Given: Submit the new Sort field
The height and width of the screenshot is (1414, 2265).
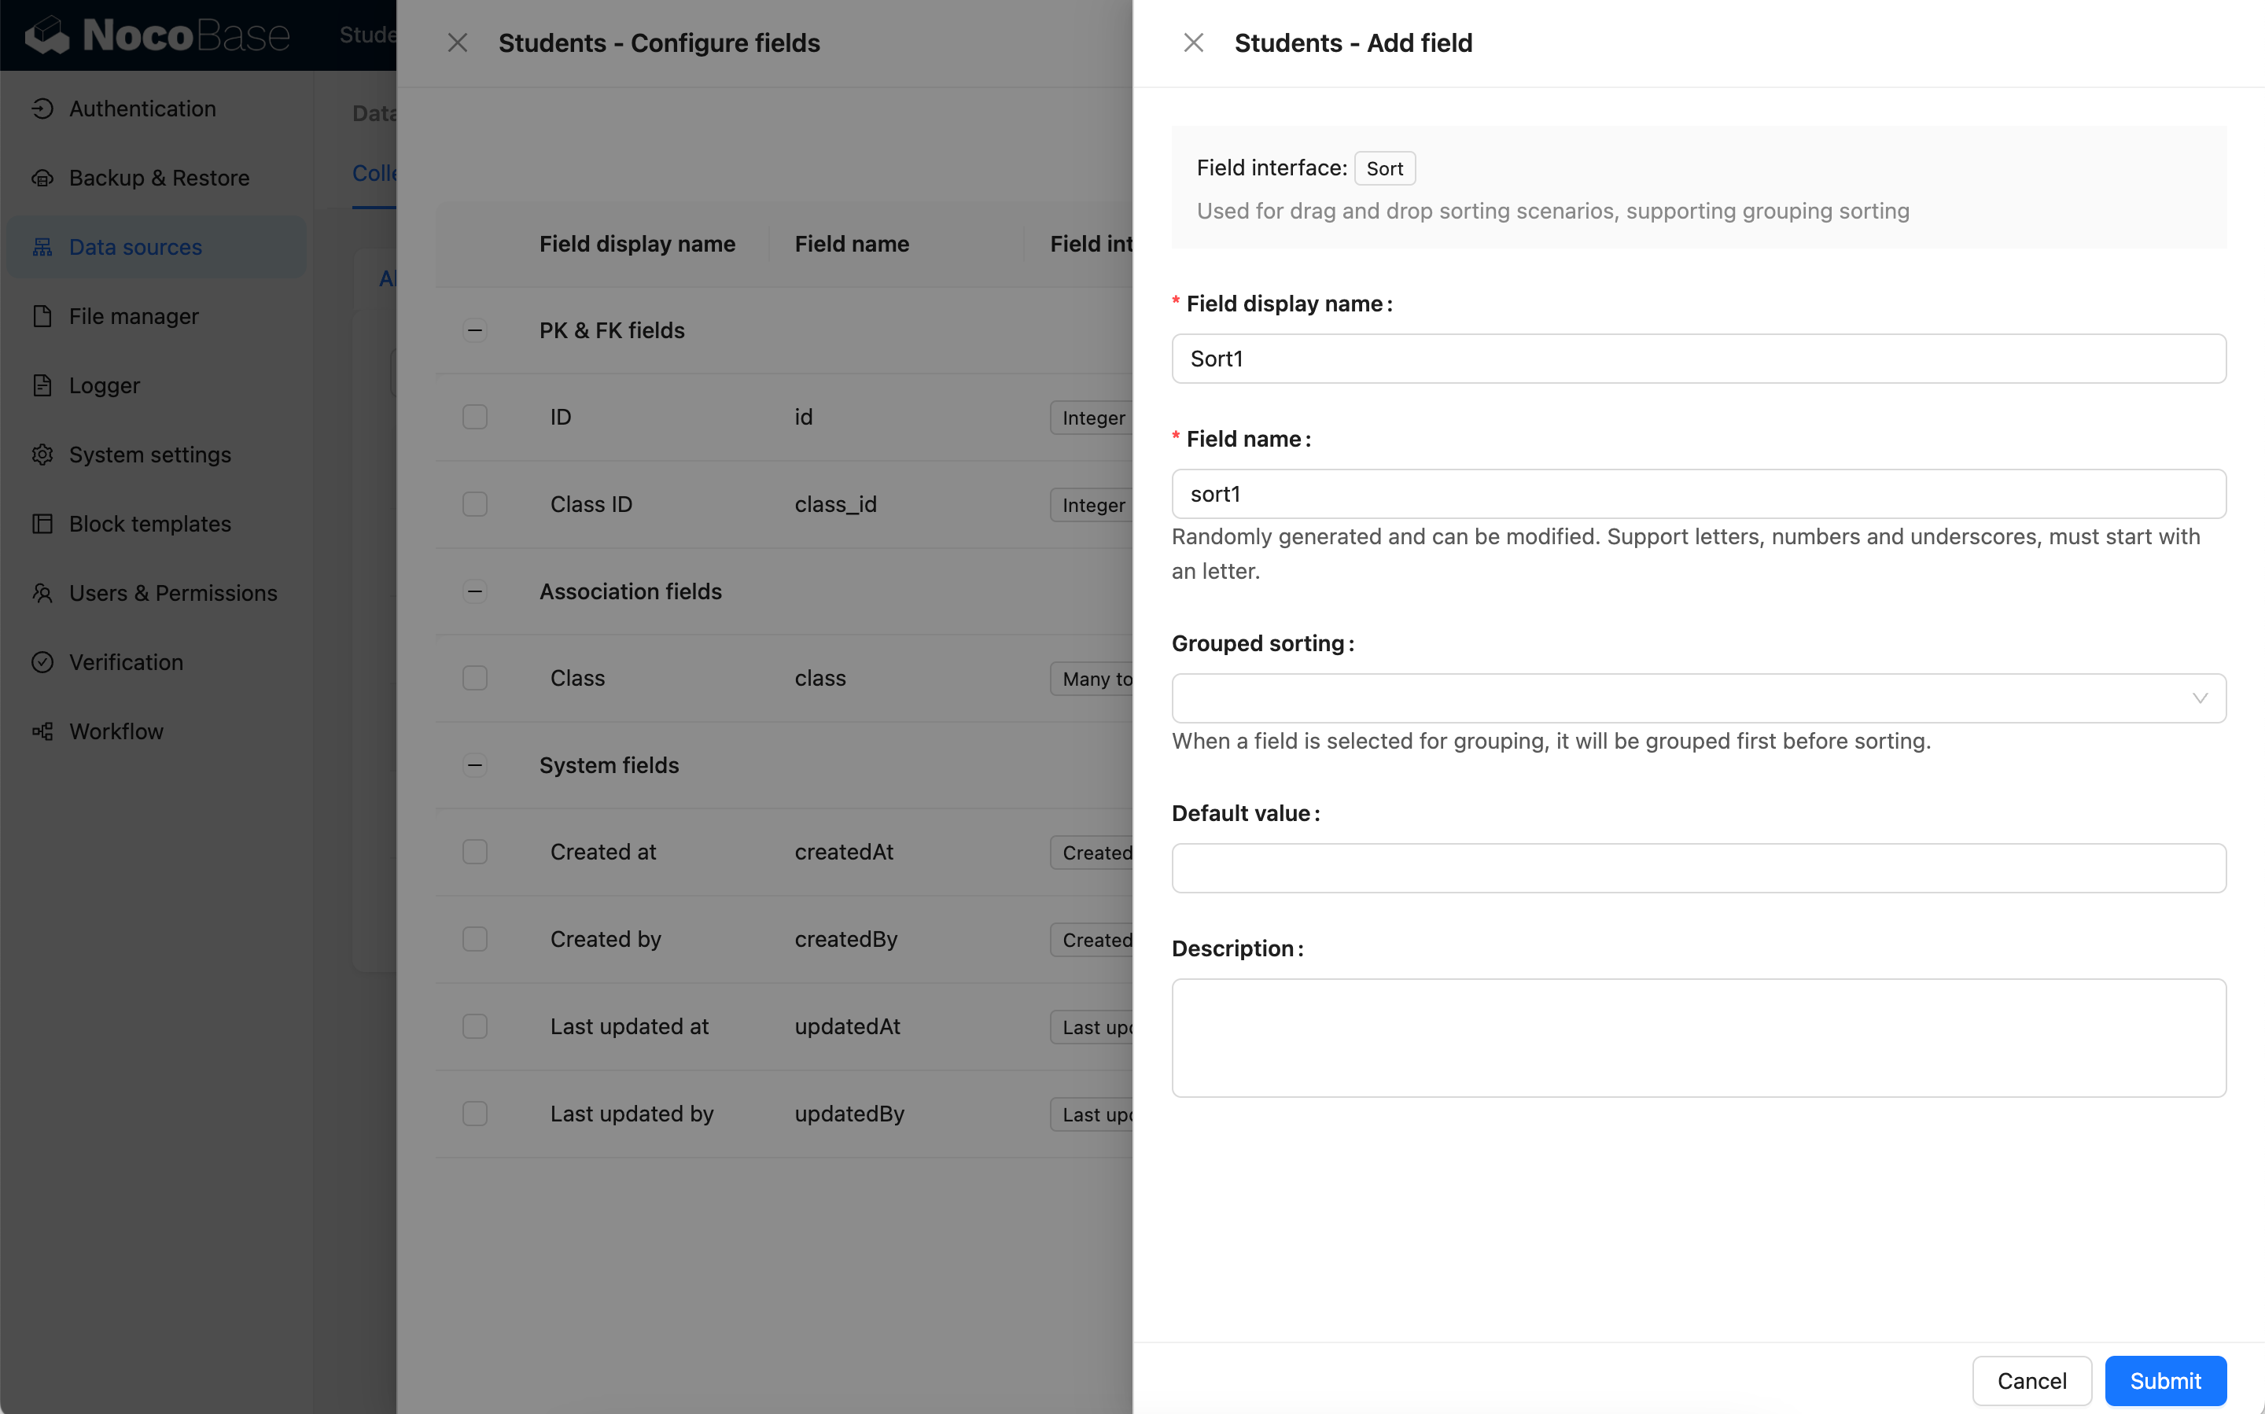Looking at the screenshot, I should coord(2164,1380).
